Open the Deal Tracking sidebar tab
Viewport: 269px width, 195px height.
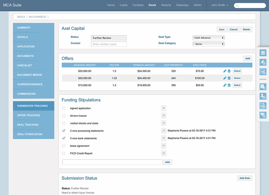click(x=34, y=125)
